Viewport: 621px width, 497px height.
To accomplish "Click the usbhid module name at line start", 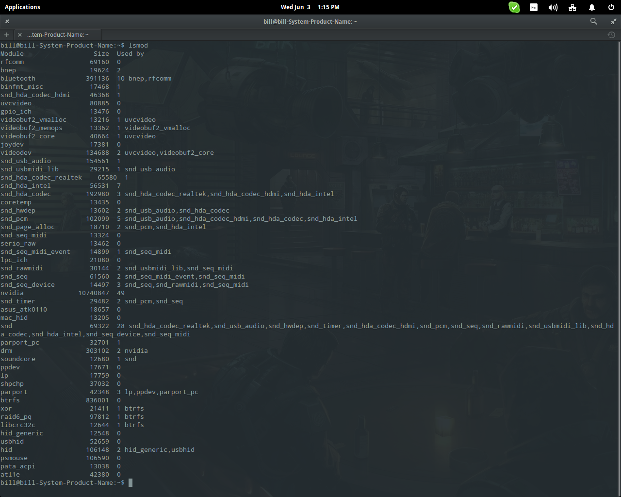I will pos(12,442).
